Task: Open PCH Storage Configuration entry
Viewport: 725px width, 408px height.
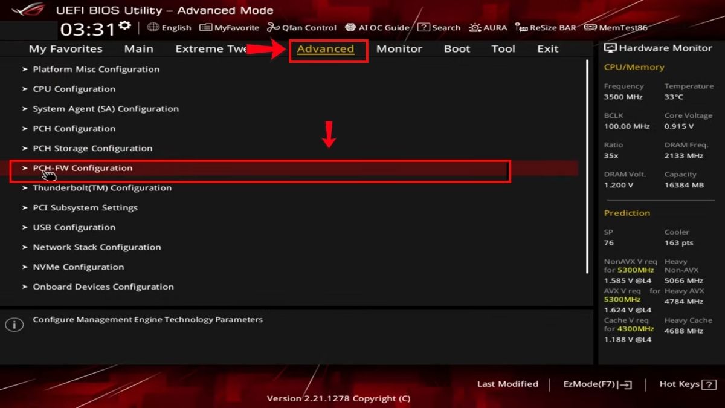Action: coord(92,149)
